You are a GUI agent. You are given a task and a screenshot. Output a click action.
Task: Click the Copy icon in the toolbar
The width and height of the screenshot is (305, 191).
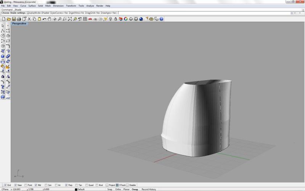(x=34, y=19)
